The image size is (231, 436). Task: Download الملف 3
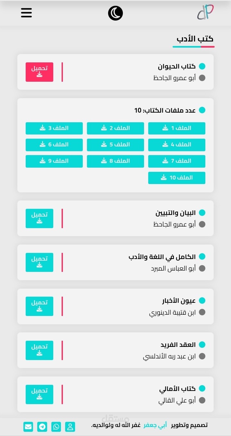point(54,128)
